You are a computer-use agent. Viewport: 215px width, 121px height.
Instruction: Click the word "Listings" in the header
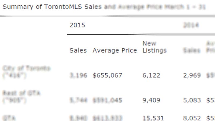tap(155, 51)
